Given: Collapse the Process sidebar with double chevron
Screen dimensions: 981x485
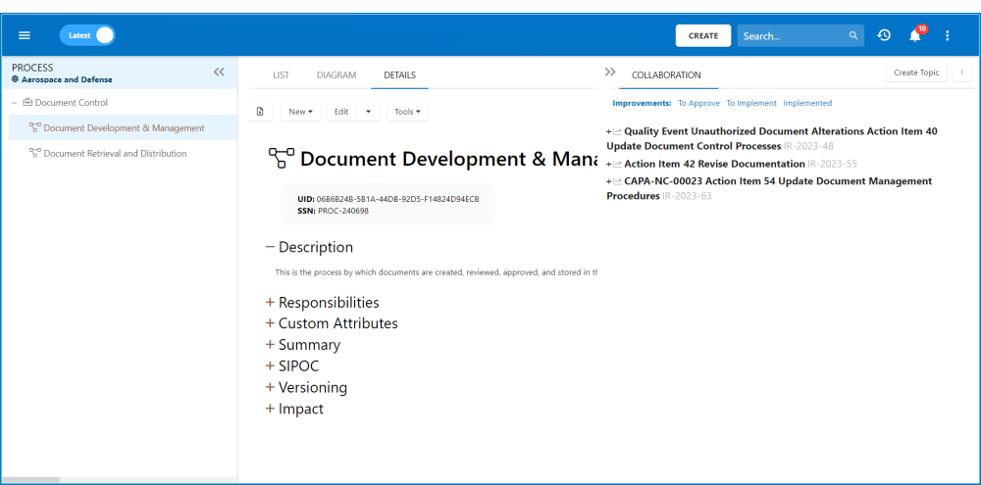Looking at the screenshot, I should click(219, 72).
